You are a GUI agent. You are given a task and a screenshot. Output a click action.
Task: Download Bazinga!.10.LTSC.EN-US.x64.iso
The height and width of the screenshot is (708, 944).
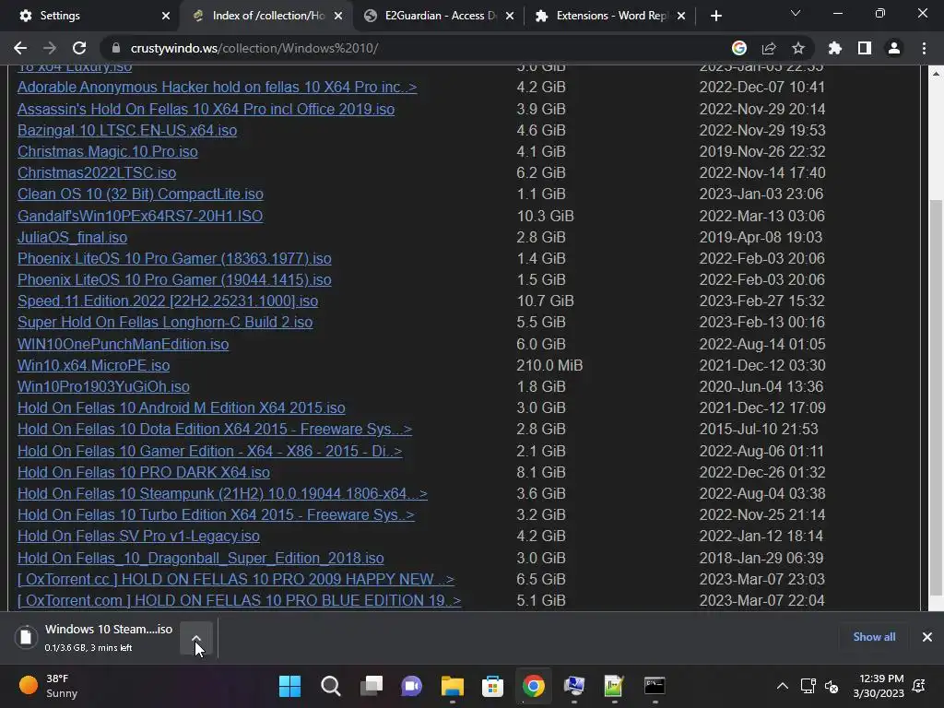click(127, 131)
